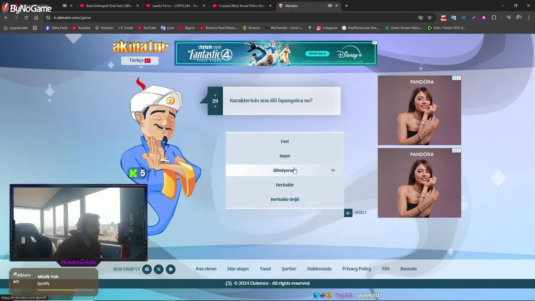Open the Şartlar footer link
Screen dimensions: 535x301
[x=289, y=269]
